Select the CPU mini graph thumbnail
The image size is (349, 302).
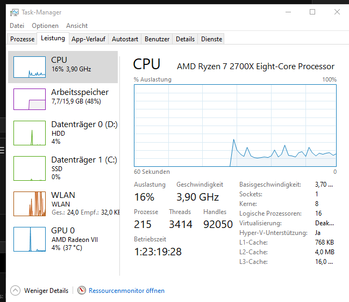[x=30, y=65]
